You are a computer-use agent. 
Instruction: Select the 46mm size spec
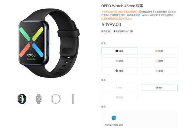tap(159, 88)
